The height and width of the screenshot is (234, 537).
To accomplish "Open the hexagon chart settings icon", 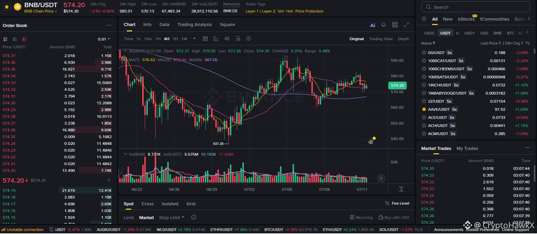I will tap(249, 39).
